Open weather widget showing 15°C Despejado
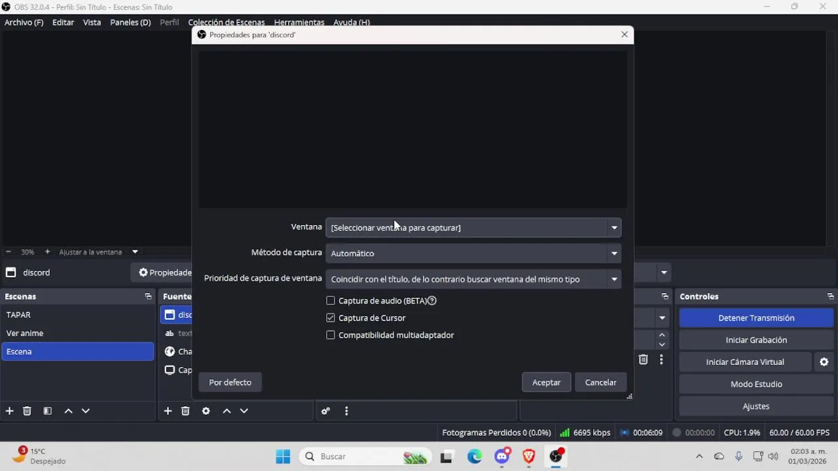 39,456
